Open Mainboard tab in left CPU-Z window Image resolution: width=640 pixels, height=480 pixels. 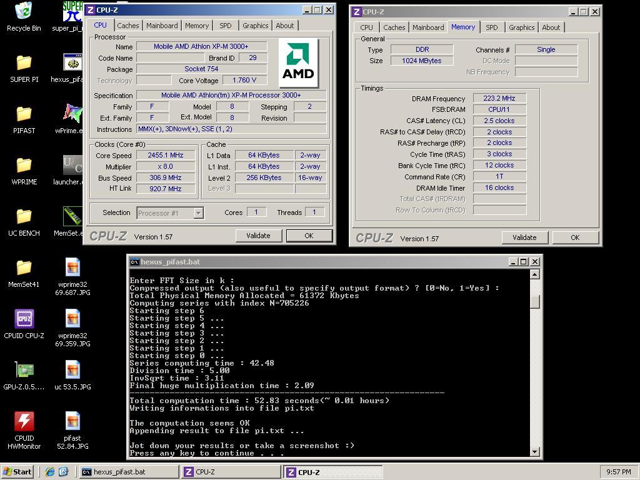tap(162, 26)
